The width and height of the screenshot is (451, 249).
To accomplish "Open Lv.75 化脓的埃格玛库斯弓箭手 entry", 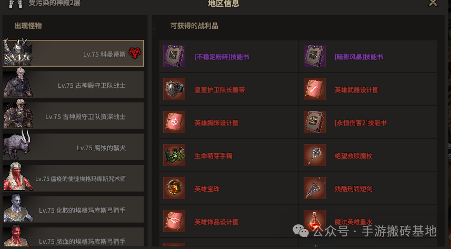I will (x=73, y=210).
